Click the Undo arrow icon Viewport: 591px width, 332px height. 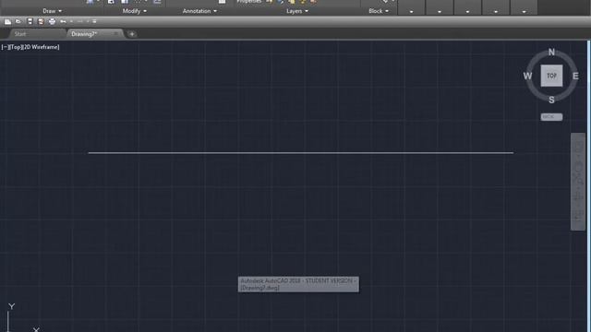[63, 21]
